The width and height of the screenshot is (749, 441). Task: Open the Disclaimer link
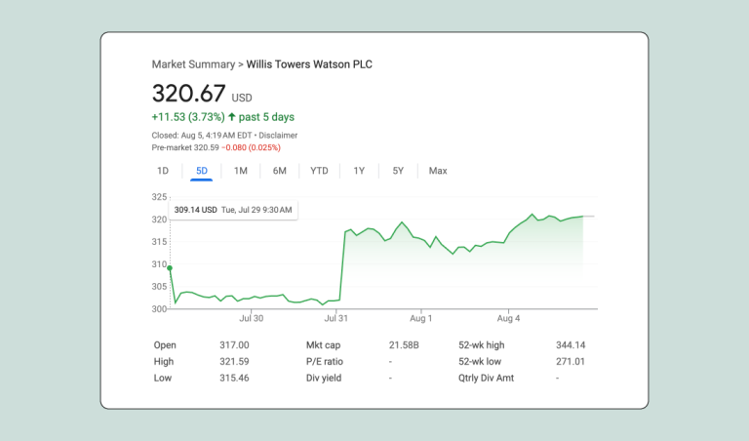pos(278,136)
